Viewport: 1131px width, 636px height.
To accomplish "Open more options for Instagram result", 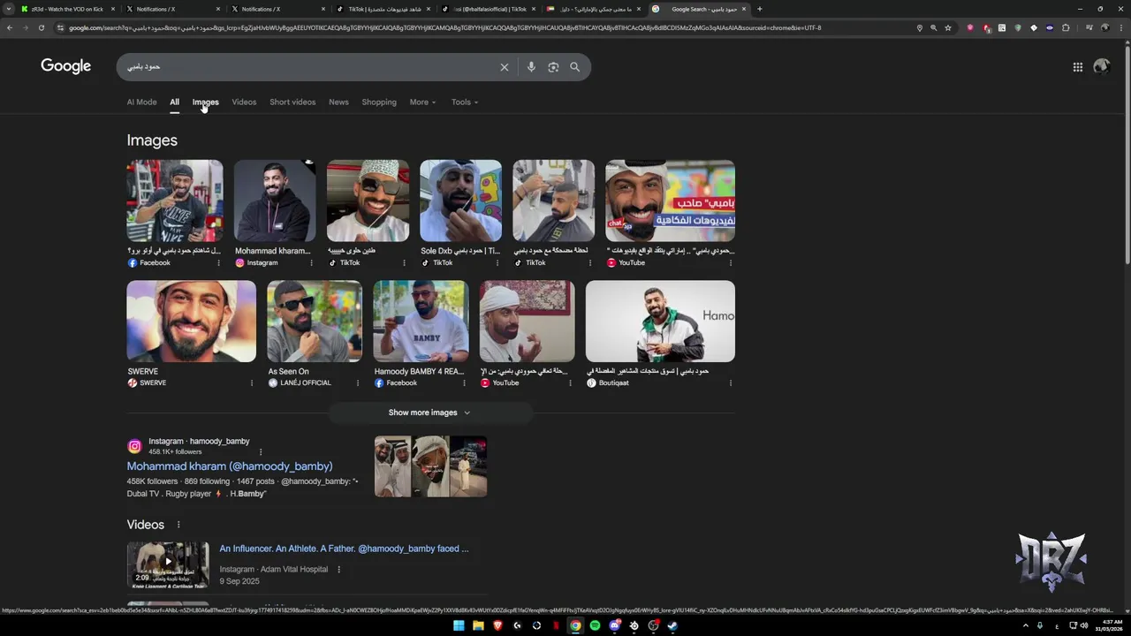I will tap(260, 451).
